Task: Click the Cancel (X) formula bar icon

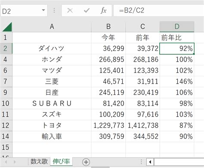Action: click(x=70, y=11)
